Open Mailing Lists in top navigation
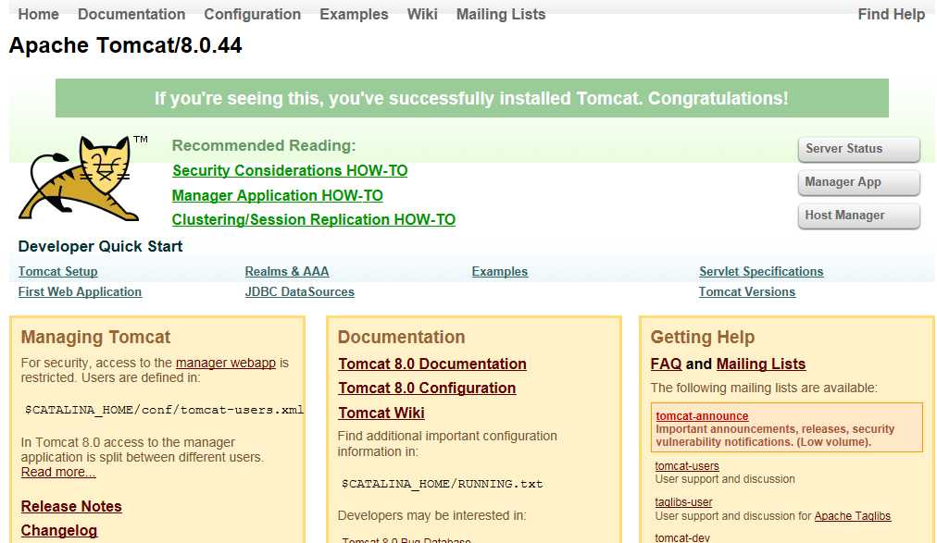Viewport: 937px width, 543px height. pos(501,14)
